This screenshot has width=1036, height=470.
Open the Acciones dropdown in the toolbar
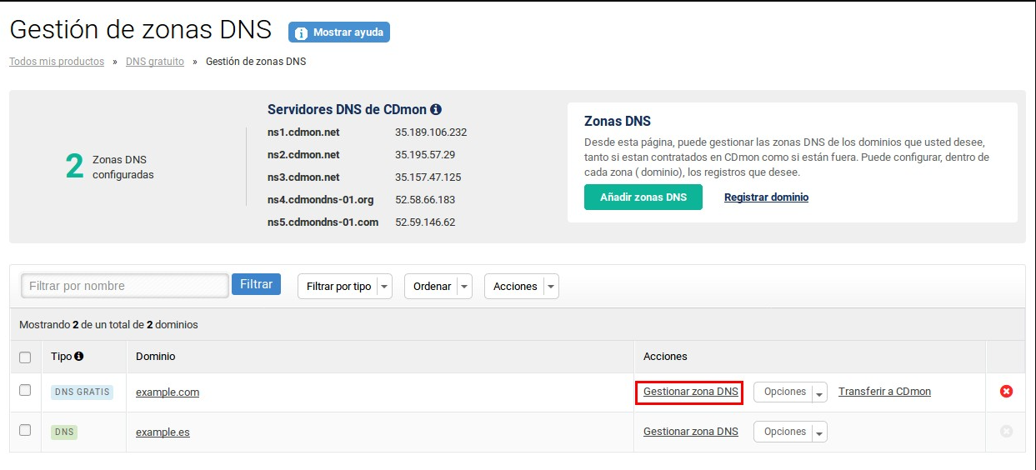coord(522,286)
